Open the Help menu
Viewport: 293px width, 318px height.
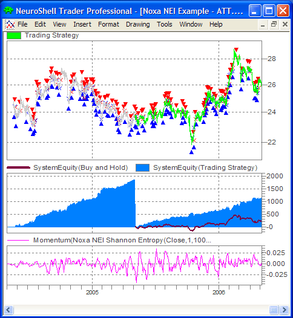(216, 24)
